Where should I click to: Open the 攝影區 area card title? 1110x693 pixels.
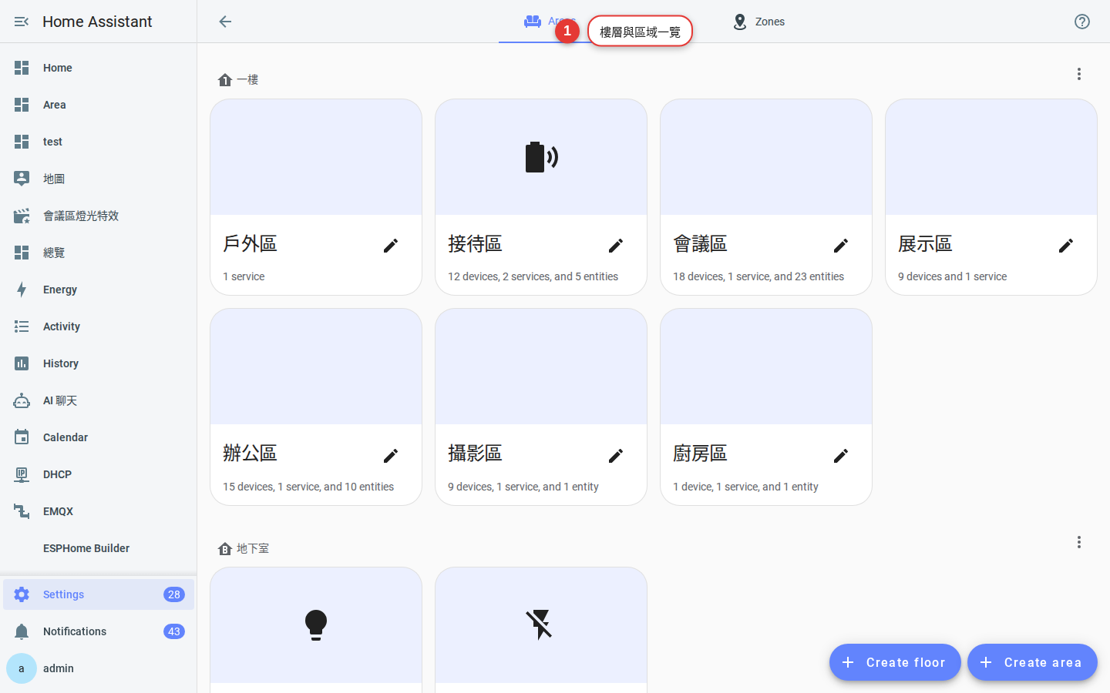(x=475, y=454)
